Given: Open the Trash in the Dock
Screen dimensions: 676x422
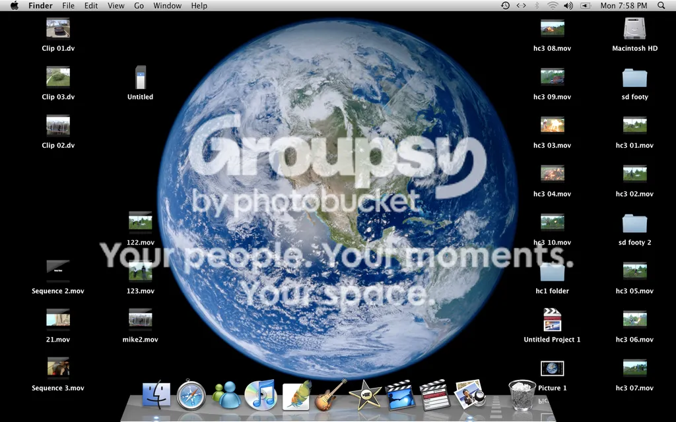Looking at the screenshot, I should [x=522, y=395].
